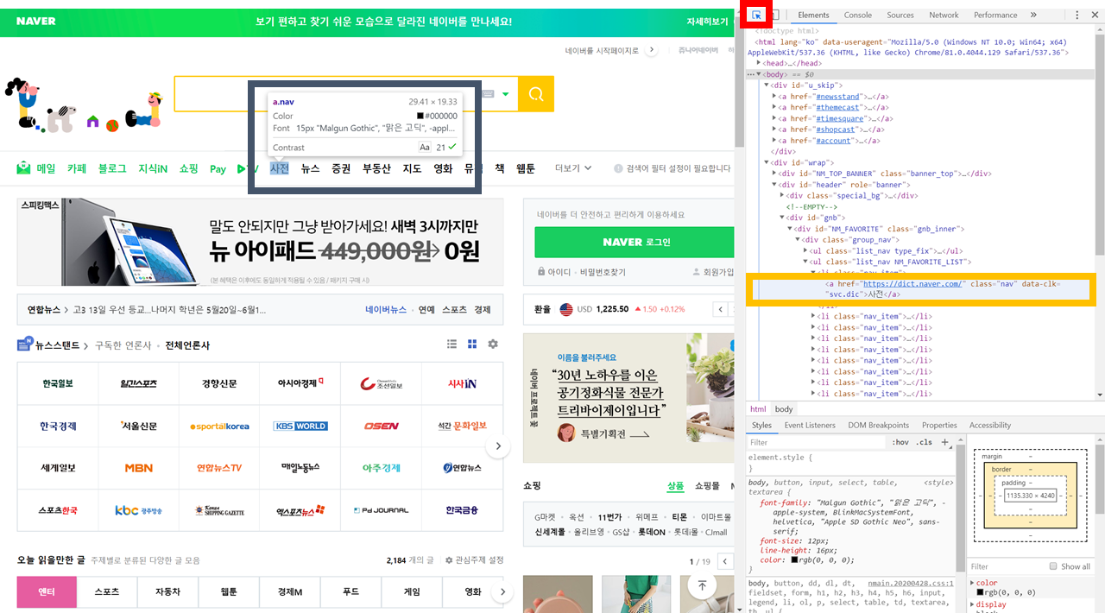This screenshot has height=613, width=1105.
Task: Click the yellow Naver search button
Action: (536, 94)
